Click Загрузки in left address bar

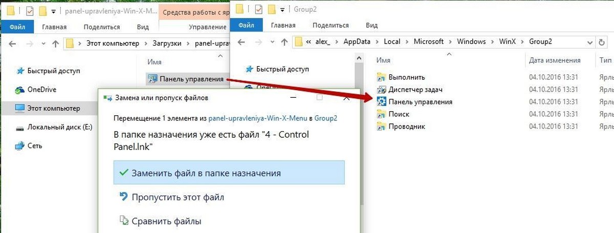click(166, 44)
